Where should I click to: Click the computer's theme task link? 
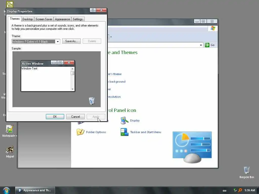(x=115, y=74)
